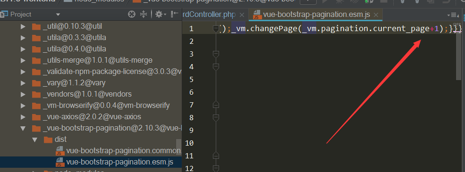465x172 pixels.
Task: Select the _vm-browserify@0.0.4@vm-browserify row
Action: (x=91, y=106)
